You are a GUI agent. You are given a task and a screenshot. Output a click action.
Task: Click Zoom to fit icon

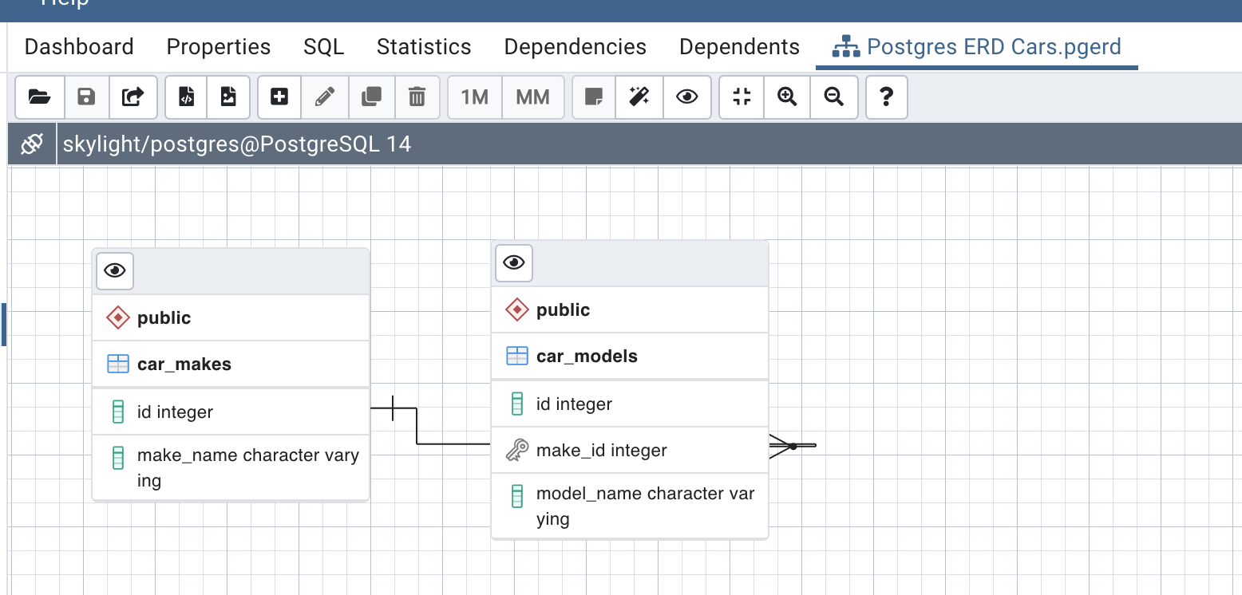coord(742,97)
